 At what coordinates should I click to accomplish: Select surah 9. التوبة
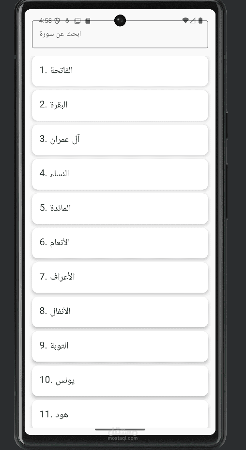pos(120,347)
